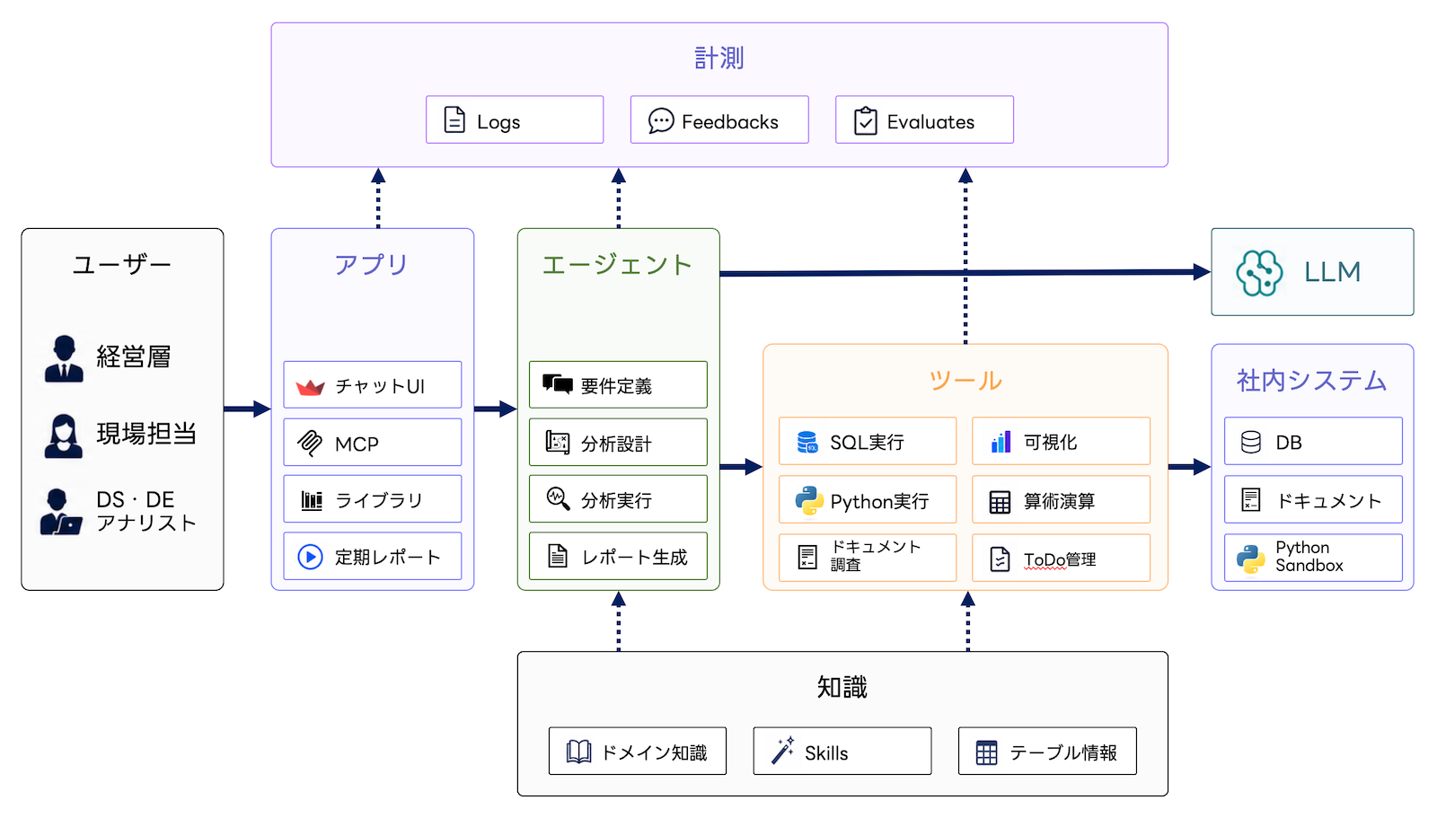Click the 計測 heading
This screenshot has width=1437, height=818.
[719, 58]
